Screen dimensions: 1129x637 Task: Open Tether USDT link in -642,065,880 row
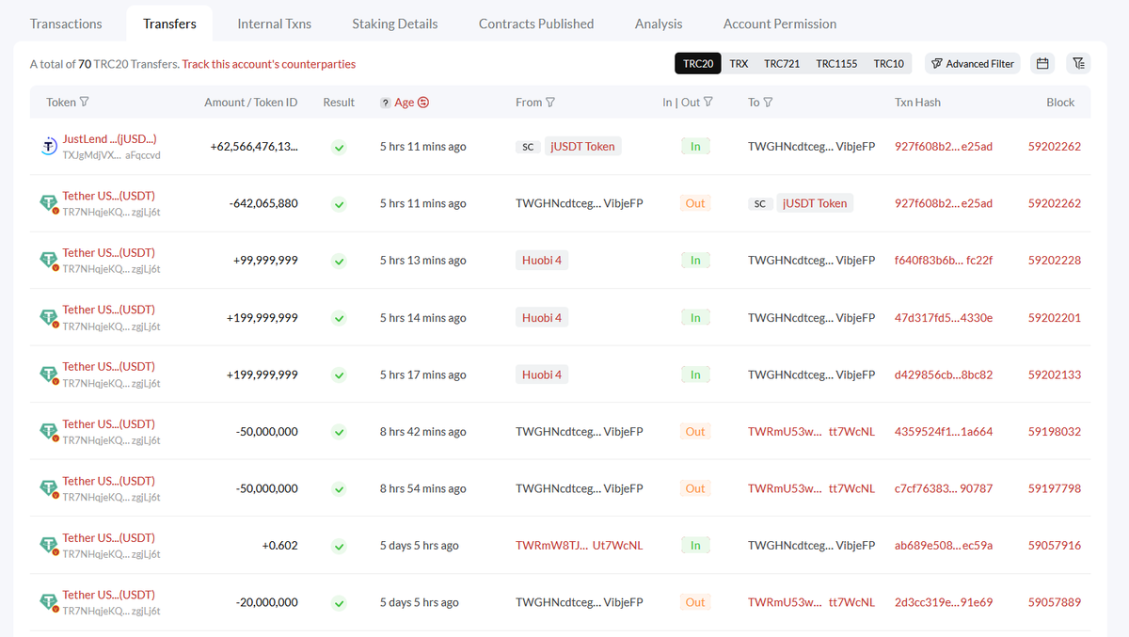coord(109,196)
